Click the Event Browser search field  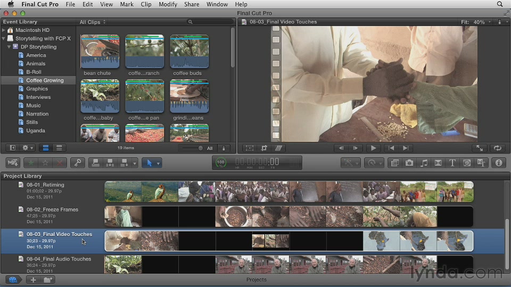pyautogui.click(x=210, y=22)
